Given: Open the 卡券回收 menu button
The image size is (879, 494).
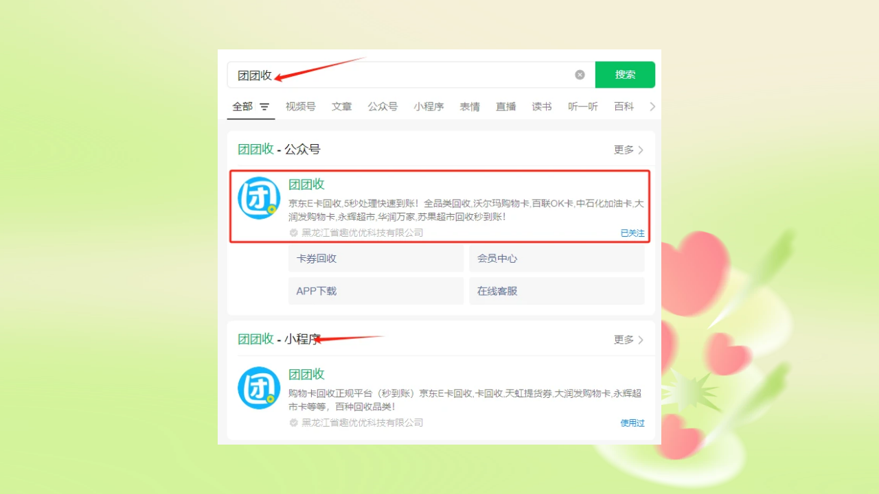Looking at the screenshot, I should [376, 259].
